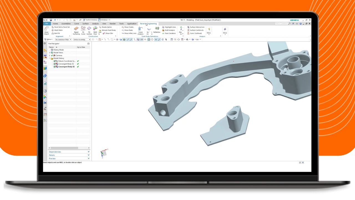Click the Curve Continuity button
This screenshot has height=200, width=355.
tap(195, 33)
